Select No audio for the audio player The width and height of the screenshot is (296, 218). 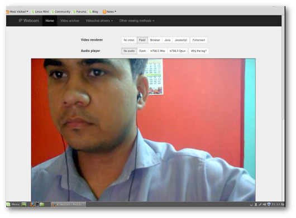[x=129, y=51]
